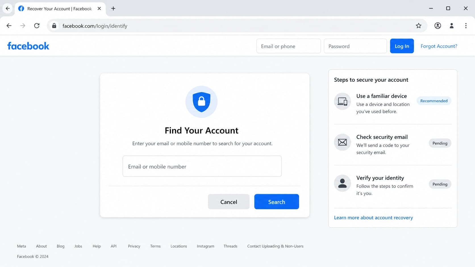Click the Use a familiar device heading
475x267 pixels.
(382, 96)
